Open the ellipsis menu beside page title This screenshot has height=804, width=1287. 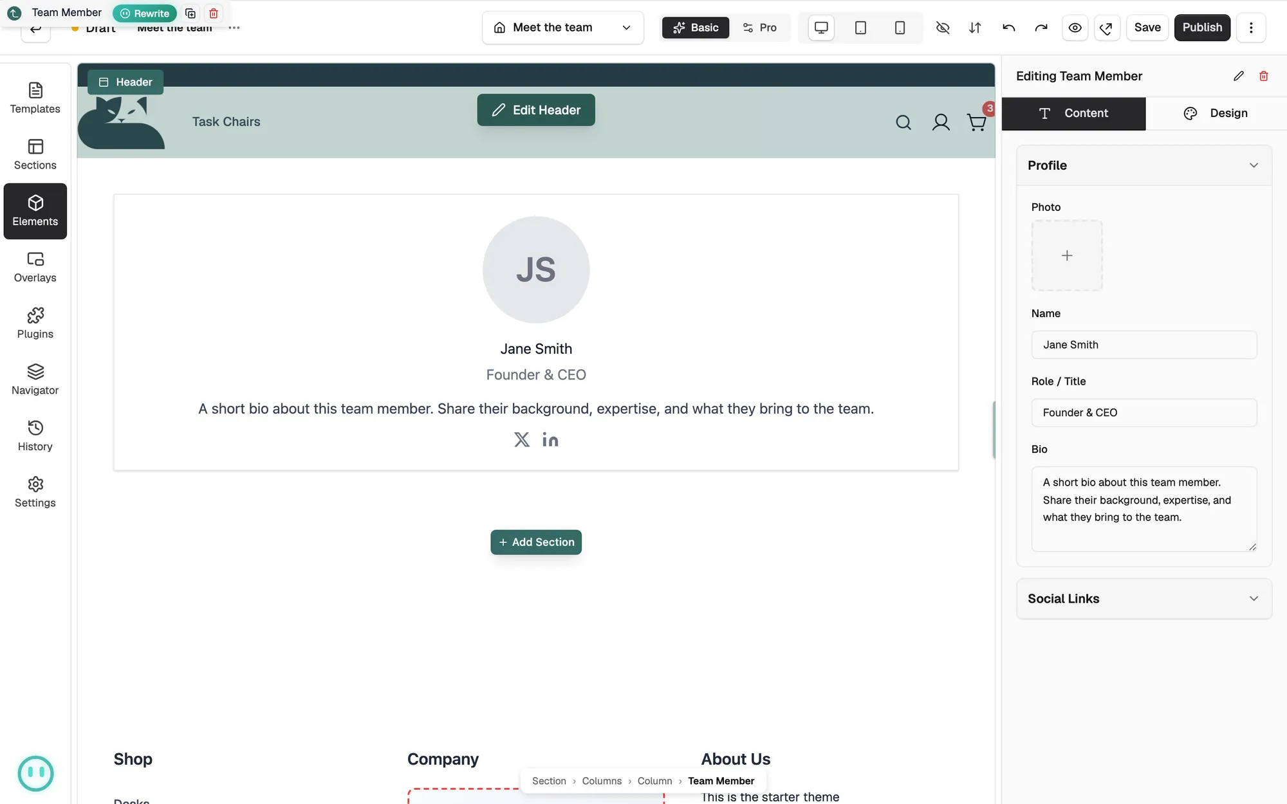234,28
